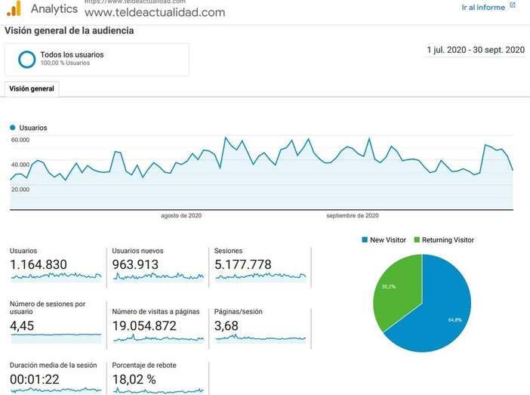Click the external link icon beside Ir al informe
This screenshot has height=395, width=530.
[513, 6]
